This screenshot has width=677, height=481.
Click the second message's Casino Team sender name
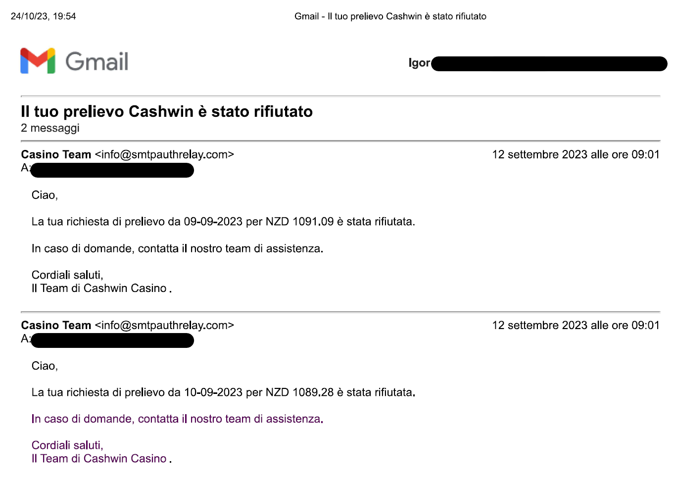[x=56, y=325]
